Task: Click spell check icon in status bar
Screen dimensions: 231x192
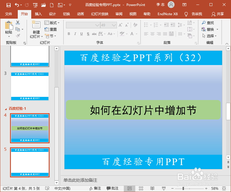Action: (47, 188)
